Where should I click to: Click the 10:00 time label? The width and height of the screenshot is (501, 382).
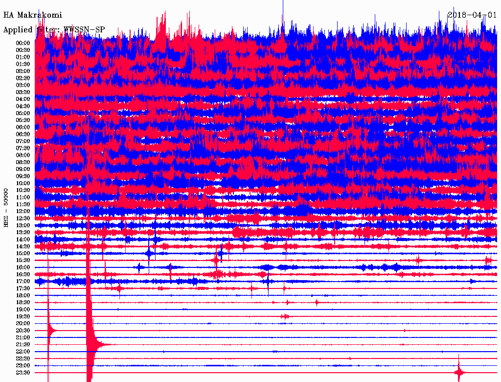(x=23, y=183)
